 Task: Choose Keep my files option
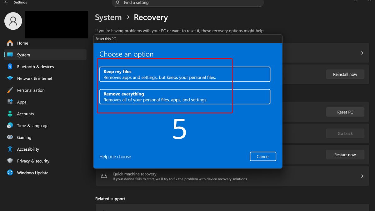pos(185,74)
